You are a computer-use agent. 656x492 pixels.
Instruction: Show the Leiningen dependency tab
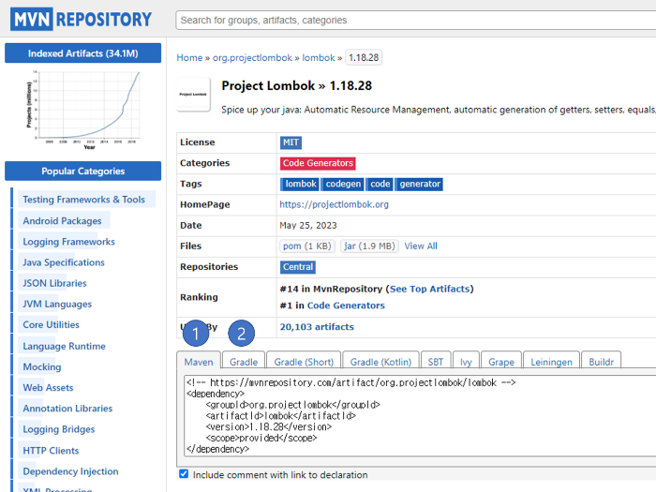(x=551, y=362)
